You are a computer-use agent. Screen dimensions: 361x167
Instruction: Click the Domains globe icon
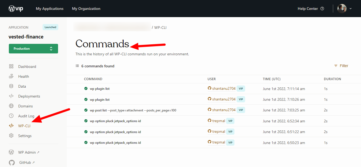pyautogui.click(x=11, y=106)
